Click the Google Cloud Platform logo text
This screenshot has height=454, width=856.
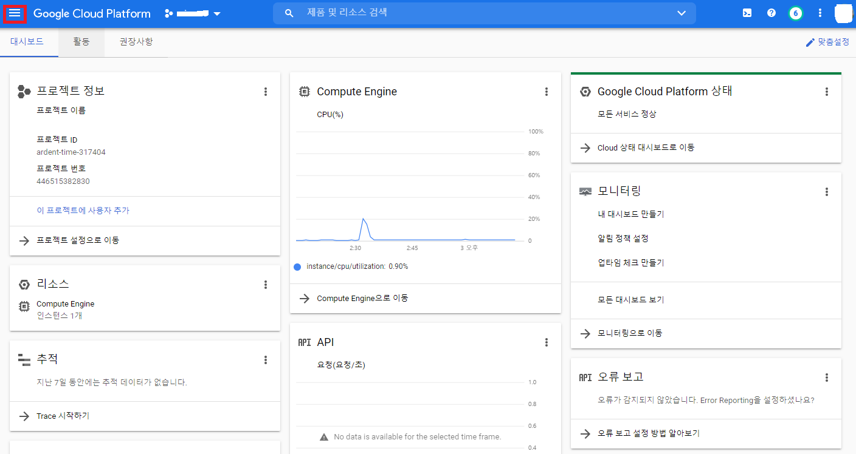click(x=92, y=13)
